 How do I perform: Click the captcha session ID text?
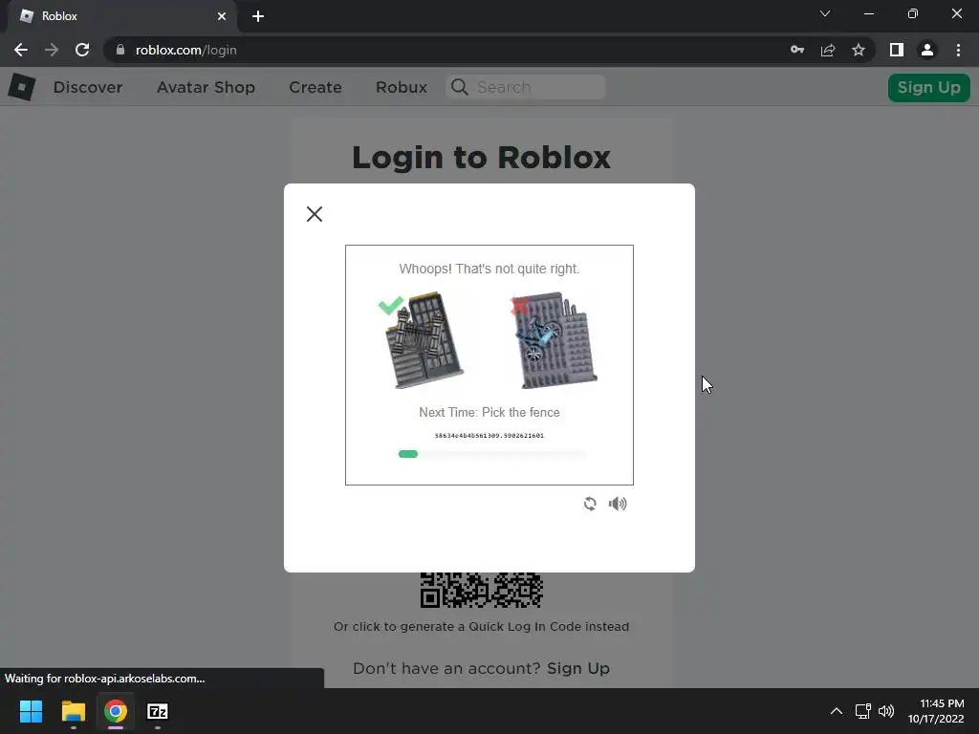pyautogui.click(x=489, y=436)
